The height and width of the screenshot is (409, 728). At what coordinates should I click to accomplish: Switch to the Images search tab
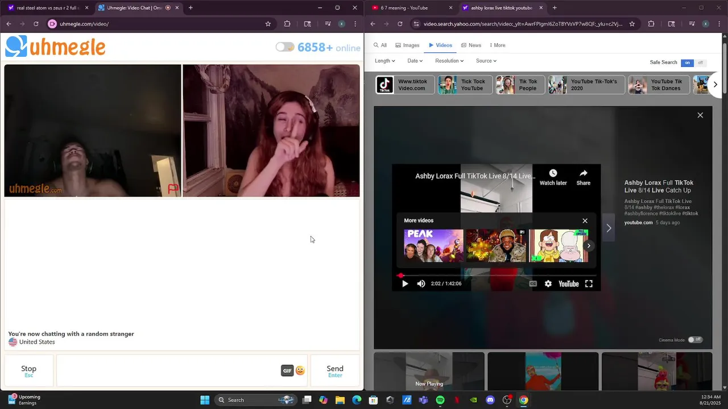[x=407, y=45]
